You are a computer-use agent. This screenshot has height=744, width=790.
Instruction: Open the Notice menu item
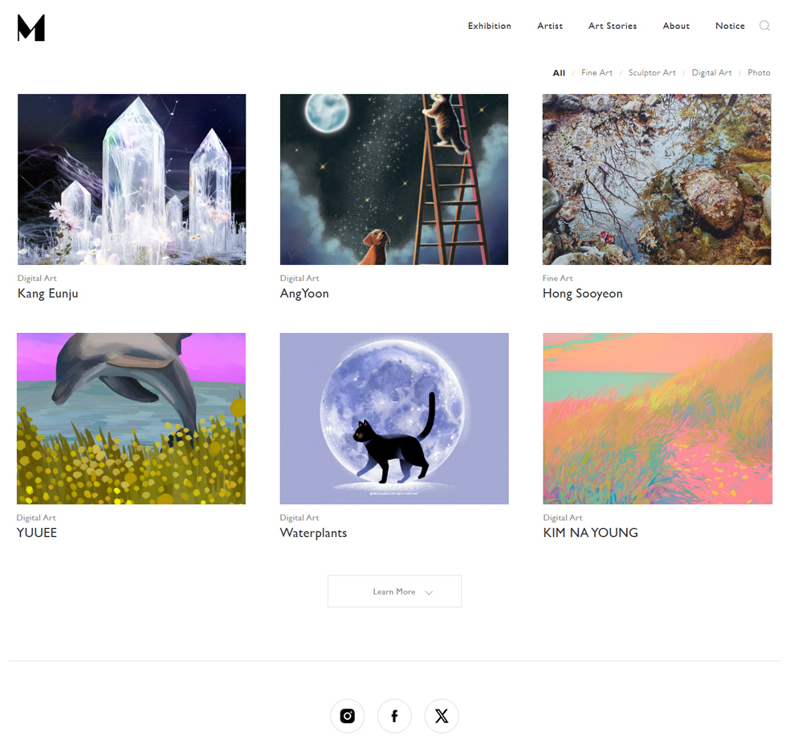coord(730,26)
